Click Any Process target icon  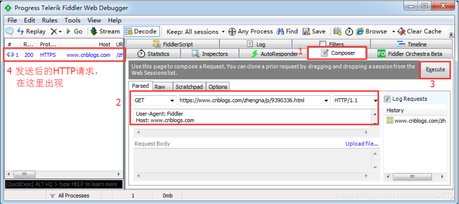point(250,32)
